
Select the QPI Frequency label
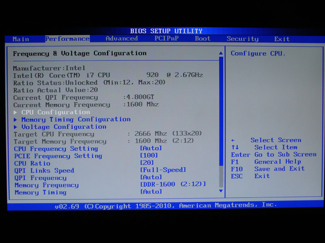pos(40,178)
